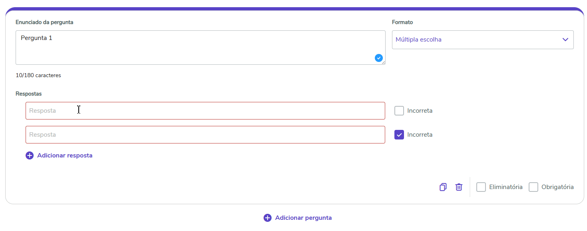The width and height of the screenshot is (587, 231).
Task: Click the plus icon beside Adicionar resposta
Action: tap(30, 155)
